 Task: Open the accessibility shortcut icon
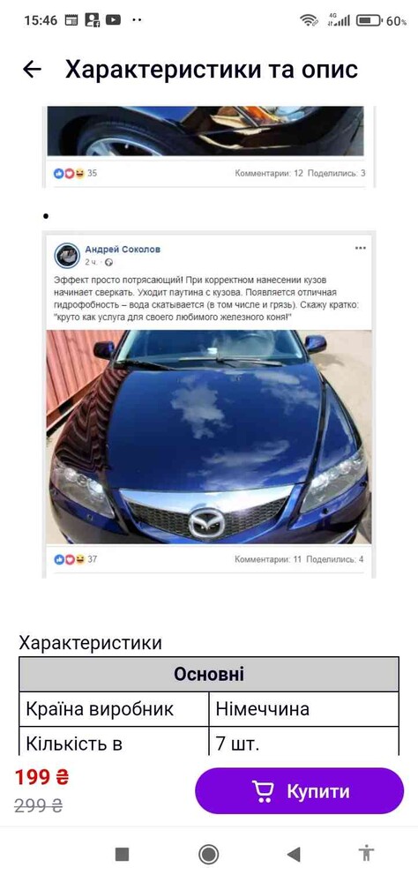(366, 853)
